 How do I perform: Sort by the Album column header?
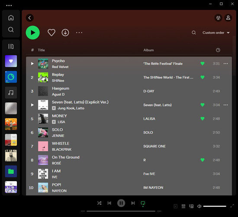pyautogui.click(x=148, y=50)
